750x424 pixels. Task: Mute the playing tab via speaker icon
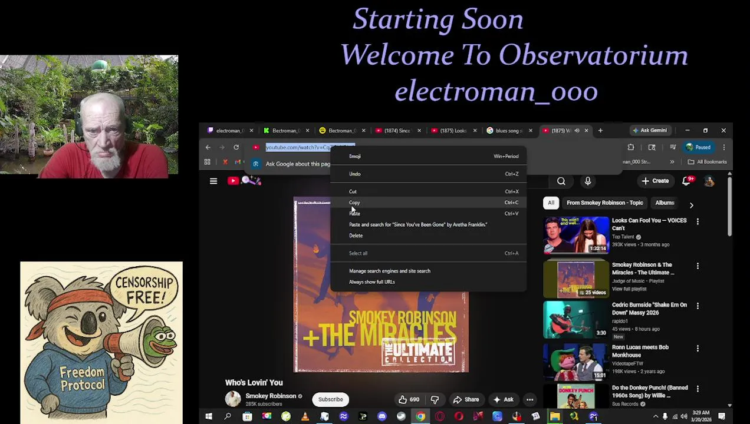coord(577,130)
